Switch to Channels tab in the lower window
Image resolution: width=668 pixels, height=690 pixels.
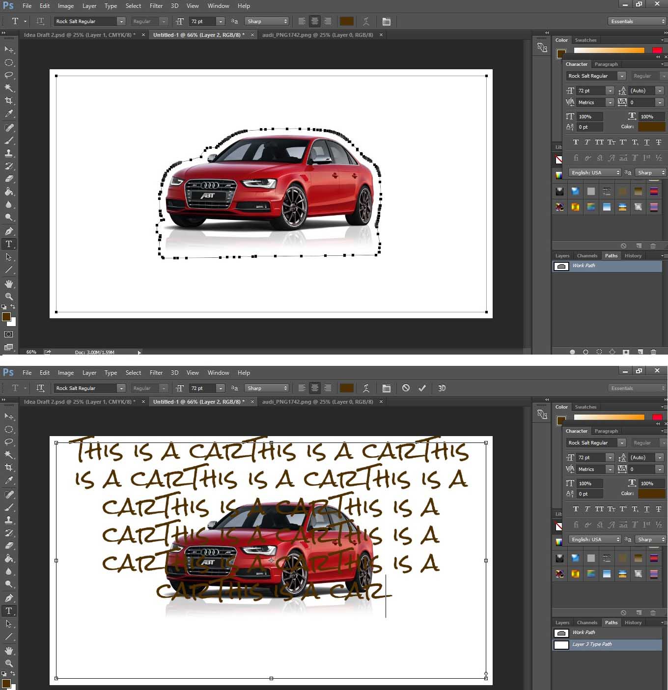pyautogui.click(x=587, y=622)
